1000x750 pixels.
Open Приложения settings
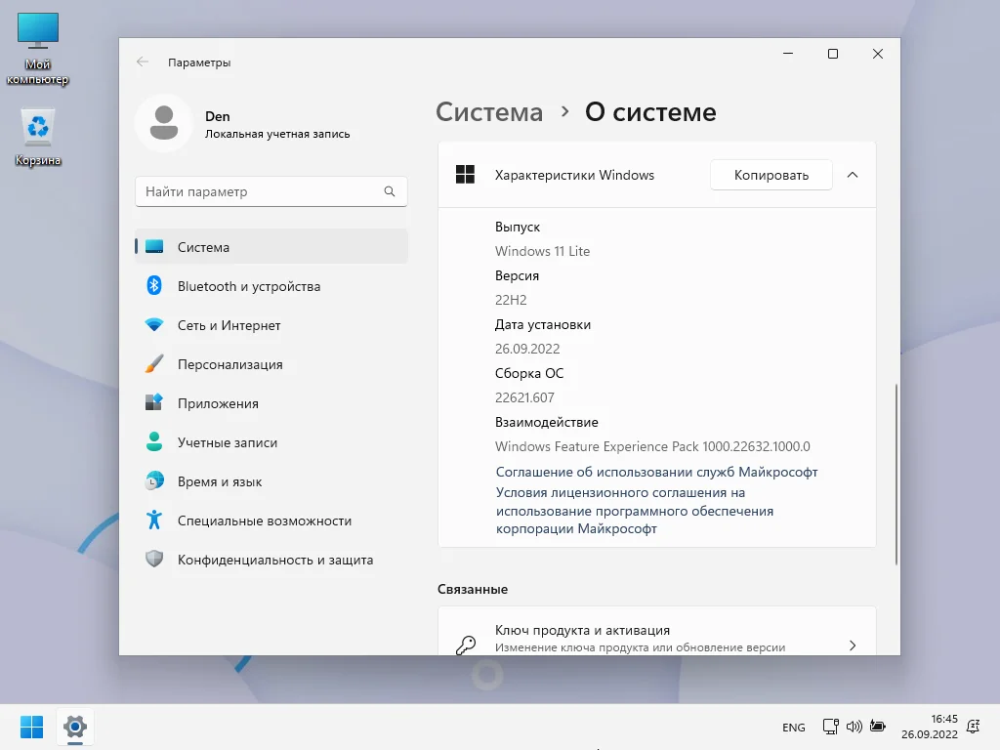(x=271, y=402)
